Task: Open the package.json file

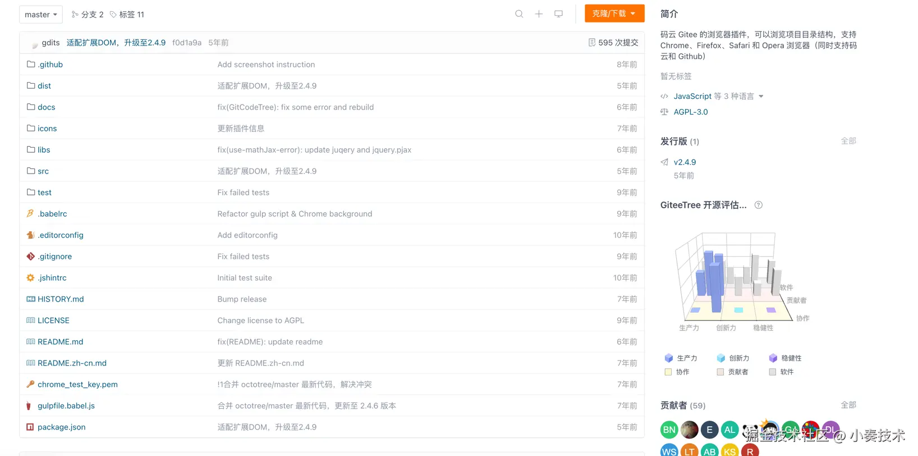Action: [x=62, y=427]
